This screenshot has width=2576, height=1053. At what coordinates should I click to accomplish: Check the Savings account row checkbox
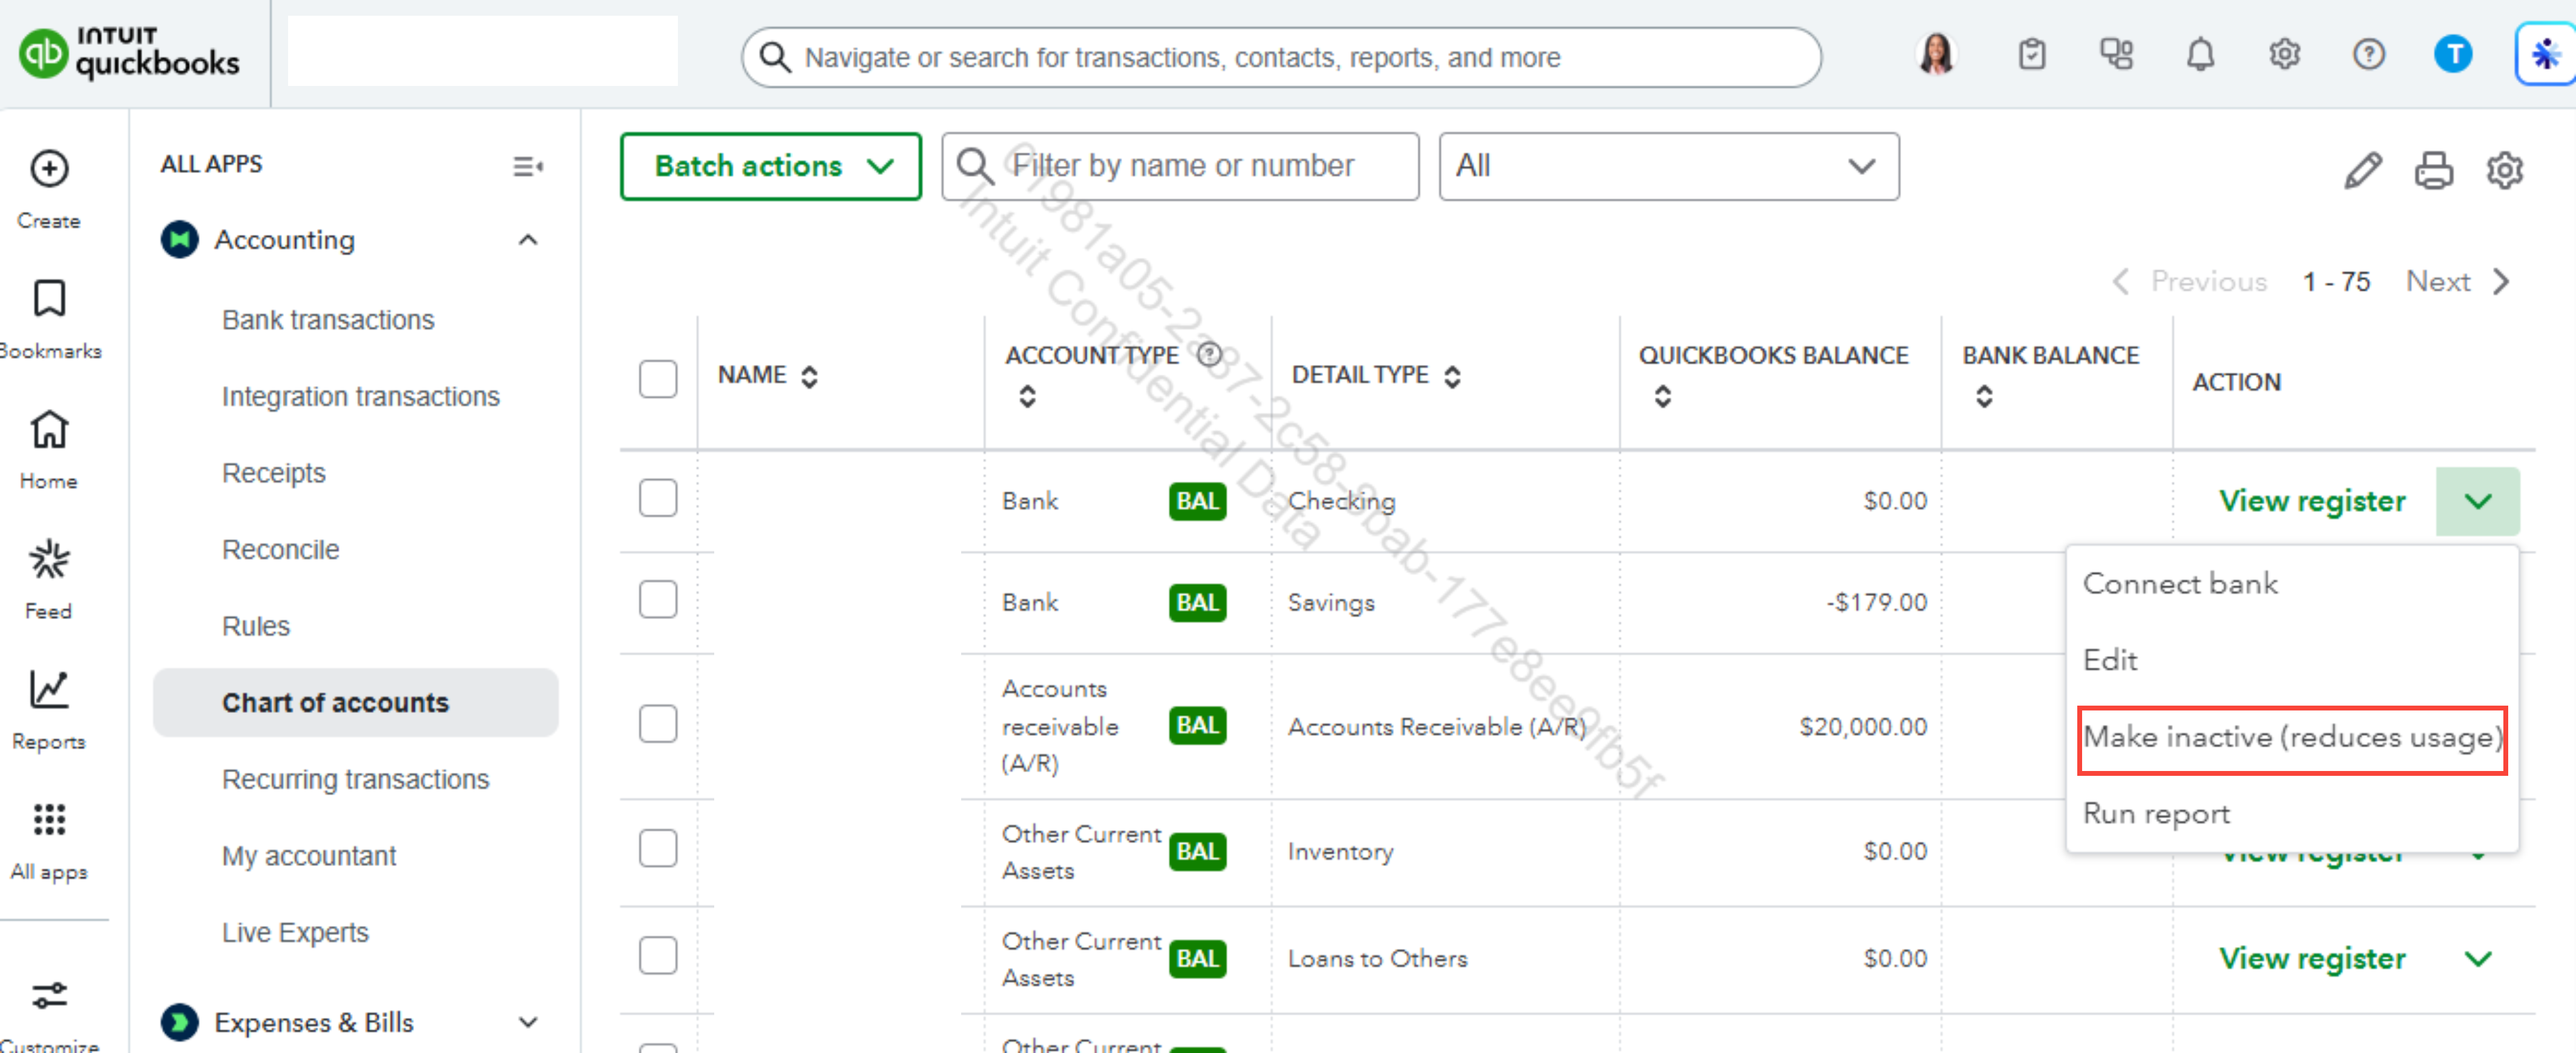[x=658, y=600]
